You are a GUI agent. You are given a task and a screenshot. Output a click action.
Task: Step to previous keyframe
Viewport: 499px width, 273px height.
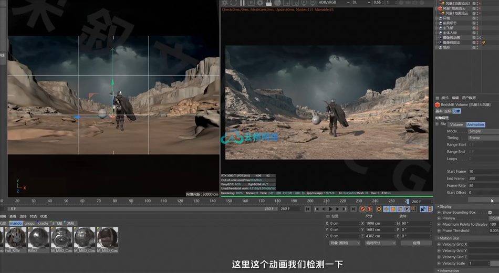click(317, 209)
